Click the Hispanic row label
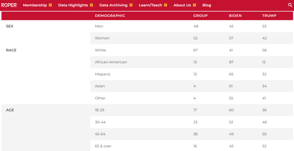Viewport: 294px width, 151px height. [103, 74]
